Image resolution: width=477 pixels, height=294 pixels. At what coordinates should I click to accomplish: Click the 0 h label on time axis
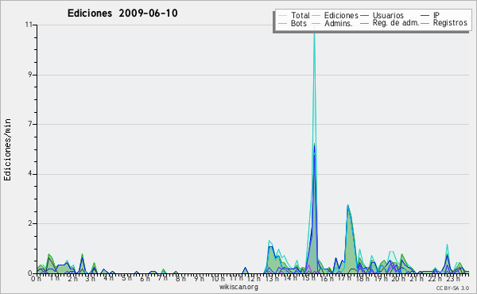click(36, 278)
